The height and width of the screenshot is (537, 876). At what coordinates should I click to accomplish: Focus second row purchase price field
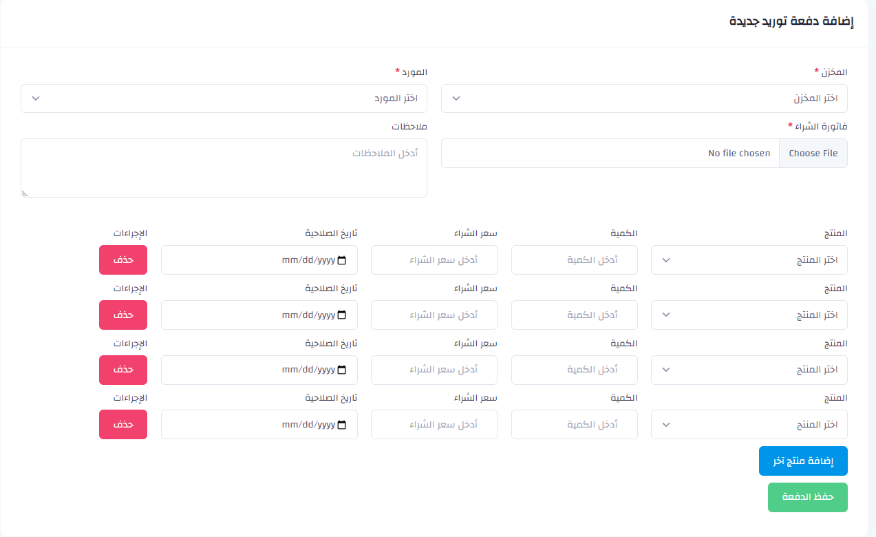[x=434, y=315]
